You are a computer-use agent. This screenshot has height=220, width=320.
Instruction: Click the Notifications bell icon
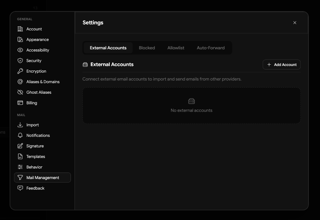[x=20, y=136]
